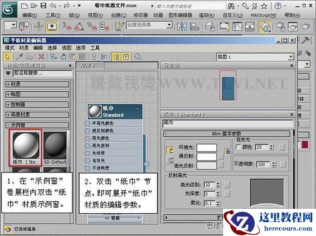Collapse the 纸巾 node with minus button
Screen dimensions: 316x236
[x=137, y=109]
